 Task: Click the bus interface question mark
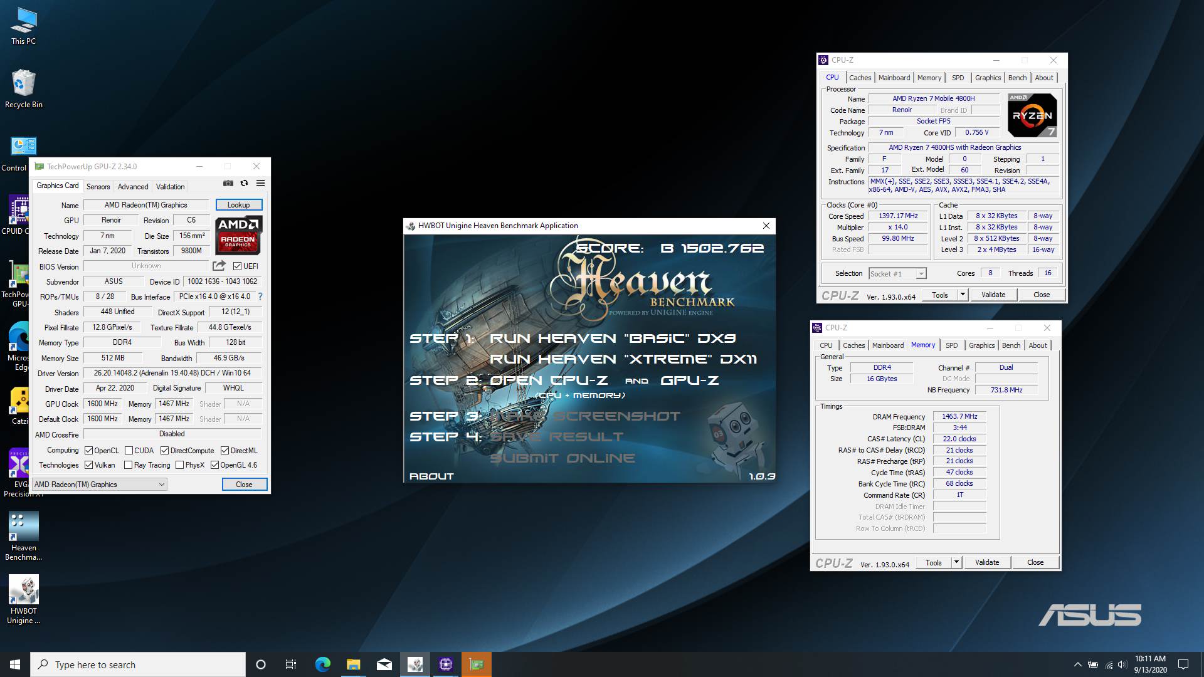point(260,297)
